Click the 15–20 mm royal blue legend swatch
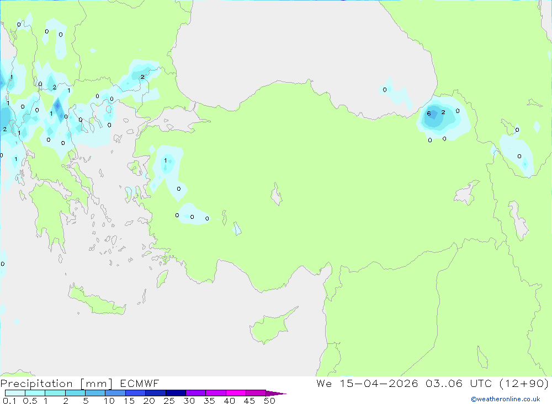Viewport: 552px width, 404px height. tap(136, 393)
